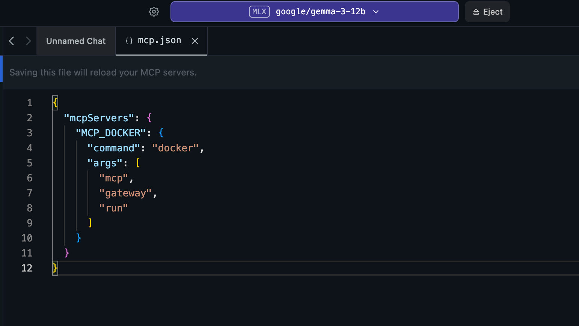
Task: Click line number 8 in the gutter
Action: pos(30,208)
